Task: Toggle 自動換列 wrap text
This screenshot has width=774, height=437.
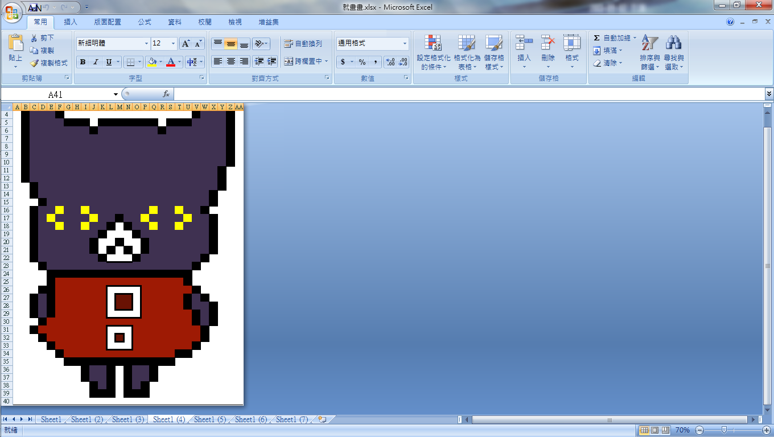Action: pos(303,44)
